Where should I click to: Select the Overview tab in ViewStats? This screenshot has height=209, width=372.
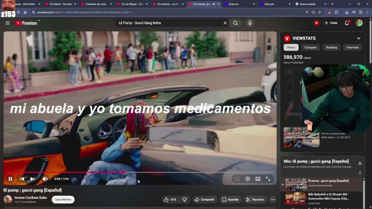click(352, 47)
